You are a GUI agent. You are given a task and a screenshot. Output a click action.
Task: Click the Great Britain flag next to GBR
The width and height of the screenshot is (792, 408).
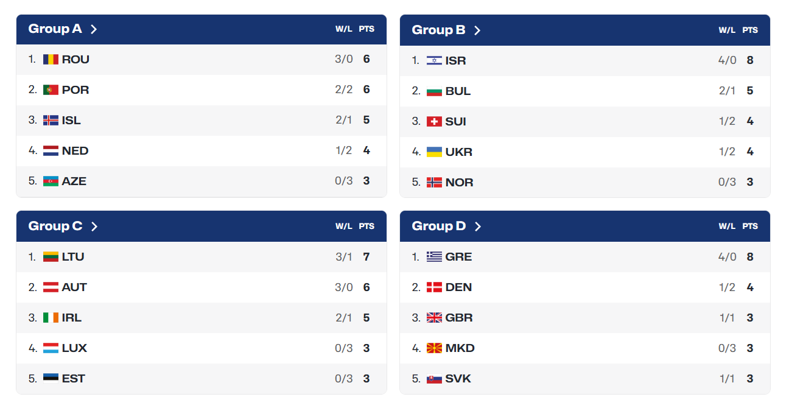[434, 318]
